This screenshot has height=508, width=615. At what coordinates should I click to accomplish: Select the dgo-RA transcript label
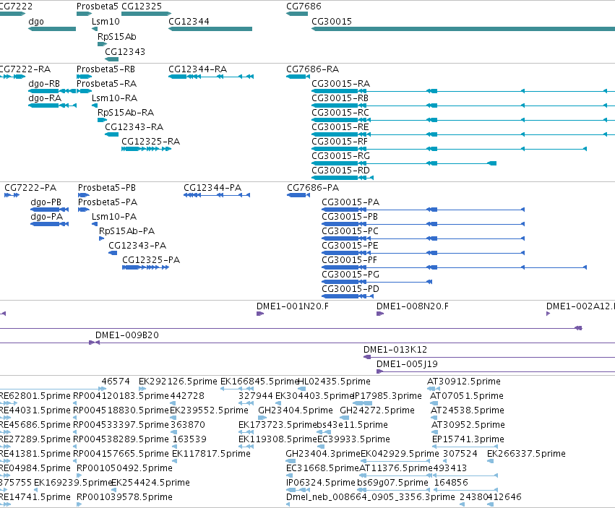click(45, 98)
